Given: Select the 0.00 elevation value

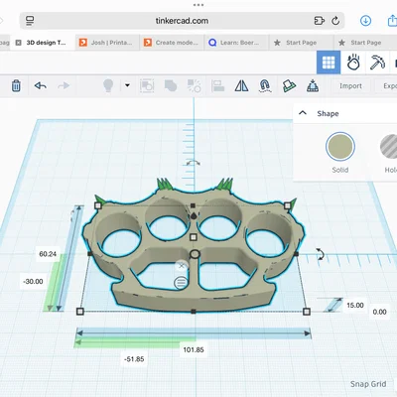Looking at the screenshot, I should [379, 312].
